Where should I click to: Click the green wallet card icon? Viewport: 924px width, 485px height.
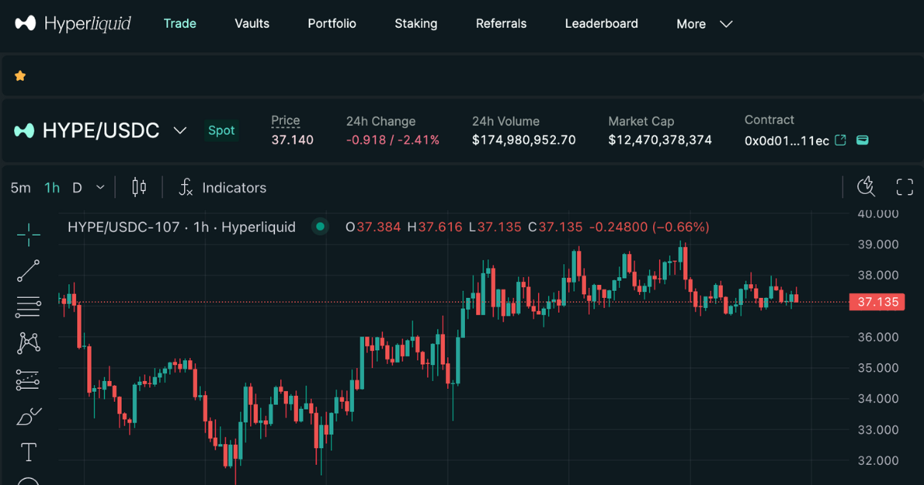click(x=863, y=140)
